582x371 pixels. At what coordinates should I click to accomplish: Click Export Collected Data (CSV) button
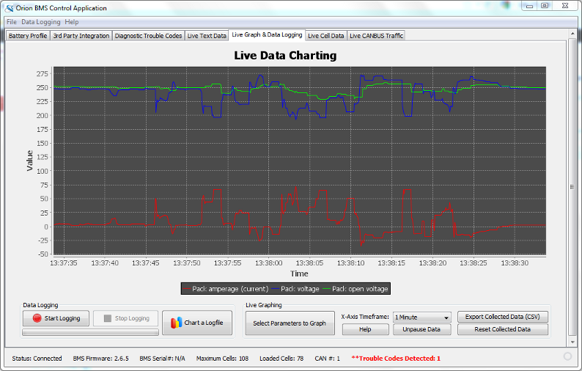[503, 317]
